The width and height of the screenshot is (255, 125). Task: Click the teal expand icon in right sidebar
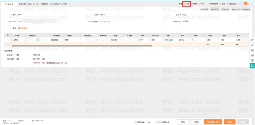(x=252, y=66)
